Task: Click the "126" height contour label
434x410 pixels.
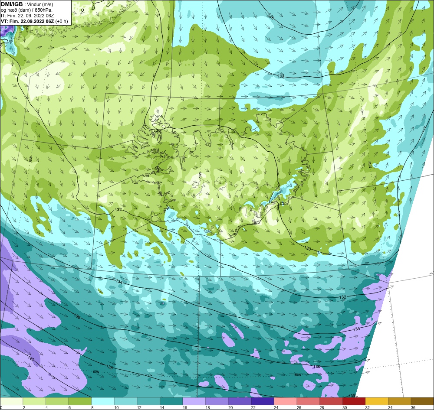Action: pyautogui.click(x=271, y=16)
